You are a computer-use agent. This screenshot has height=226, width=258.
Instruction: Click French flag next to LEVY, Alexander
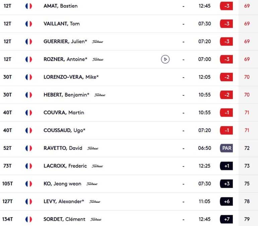point(28,202)
